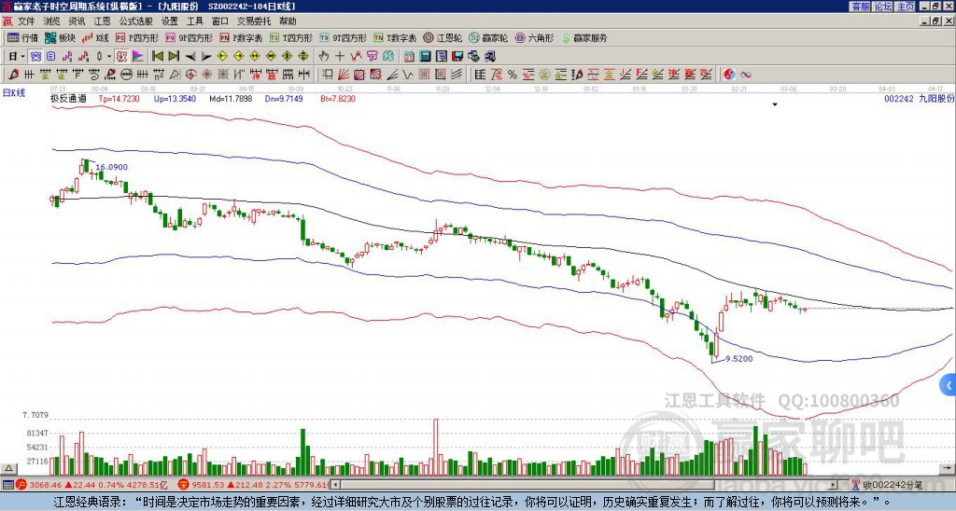Image resolution: width=956 pixels, height=511 pixels.
Task: Select the crosshair cursor tool
Action: (x=340, y=57)
